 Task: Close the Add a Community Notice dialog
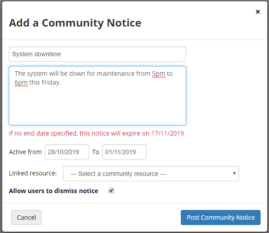coord(258,12)
